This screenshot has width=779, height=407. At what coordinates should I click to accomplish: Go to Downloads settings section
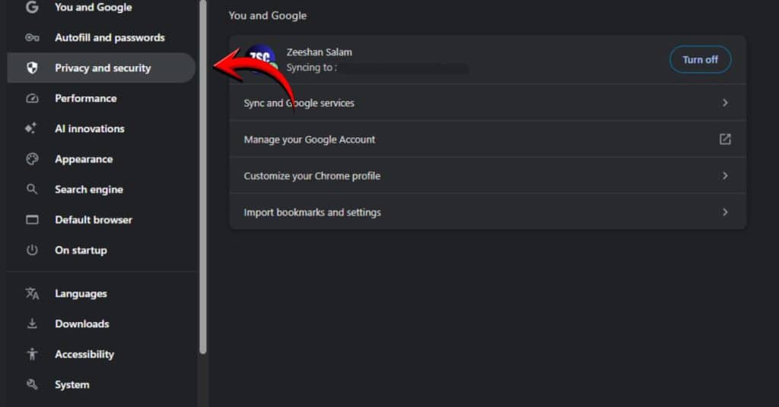(x=81, y=324)
